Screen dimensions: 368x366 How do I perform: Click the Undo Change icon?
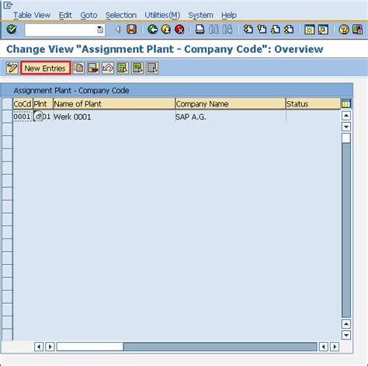click(108, 68)
